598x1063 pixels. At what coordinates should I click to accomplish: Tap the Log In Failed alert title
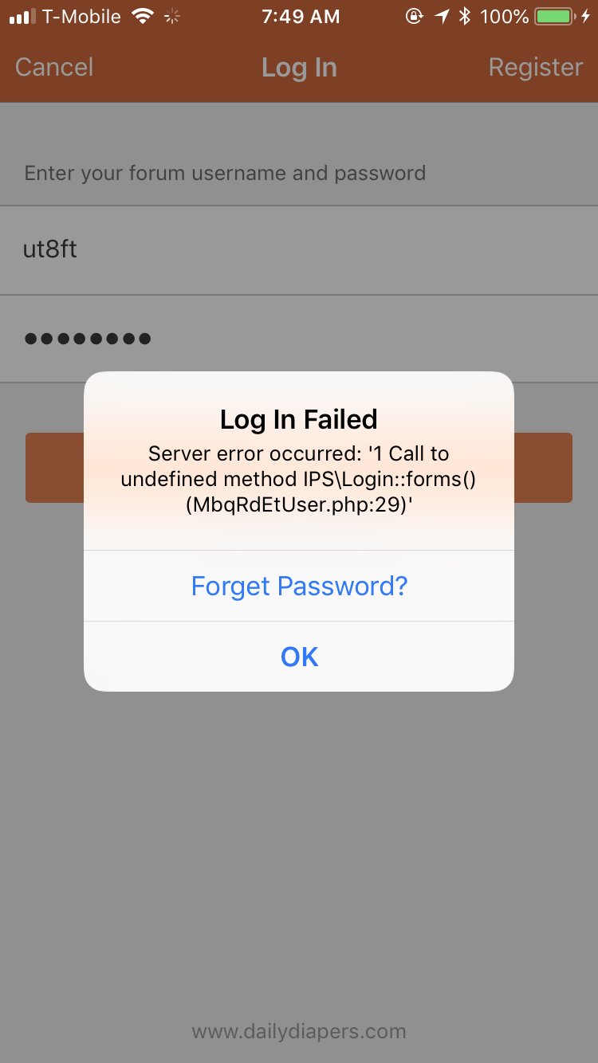click(x=299, y=419)
